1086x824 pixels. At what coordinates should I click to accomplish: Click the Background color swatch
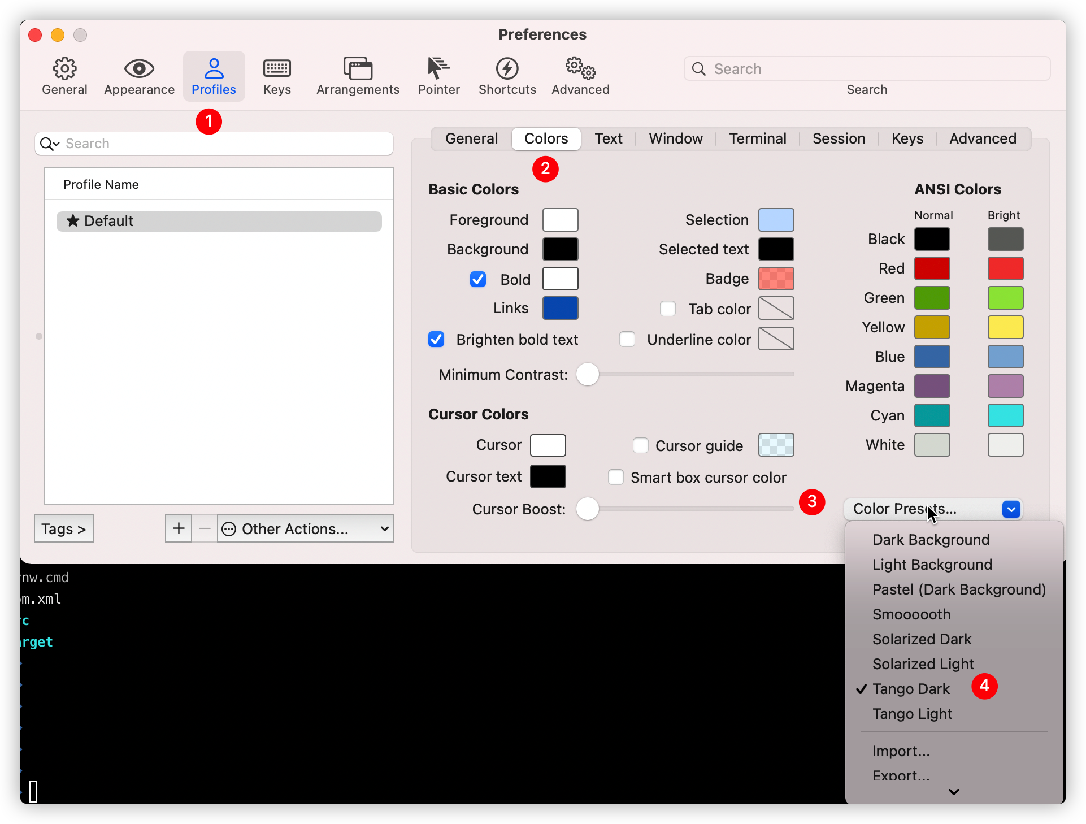[x=560, y=249]
